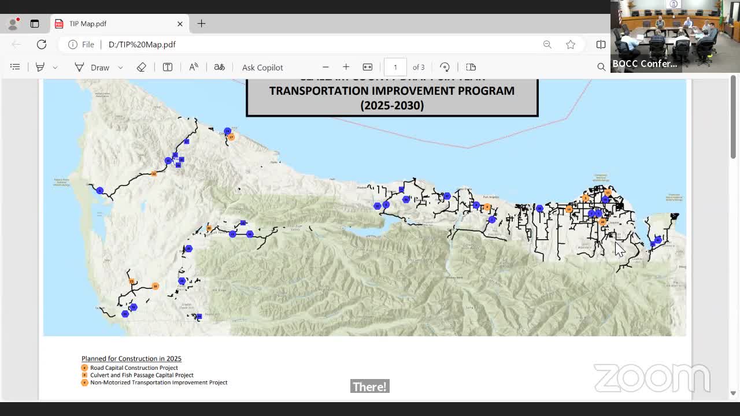Expand the highlight color options dropdown
The width and height of the screenshot is (740, 416).
55,68
